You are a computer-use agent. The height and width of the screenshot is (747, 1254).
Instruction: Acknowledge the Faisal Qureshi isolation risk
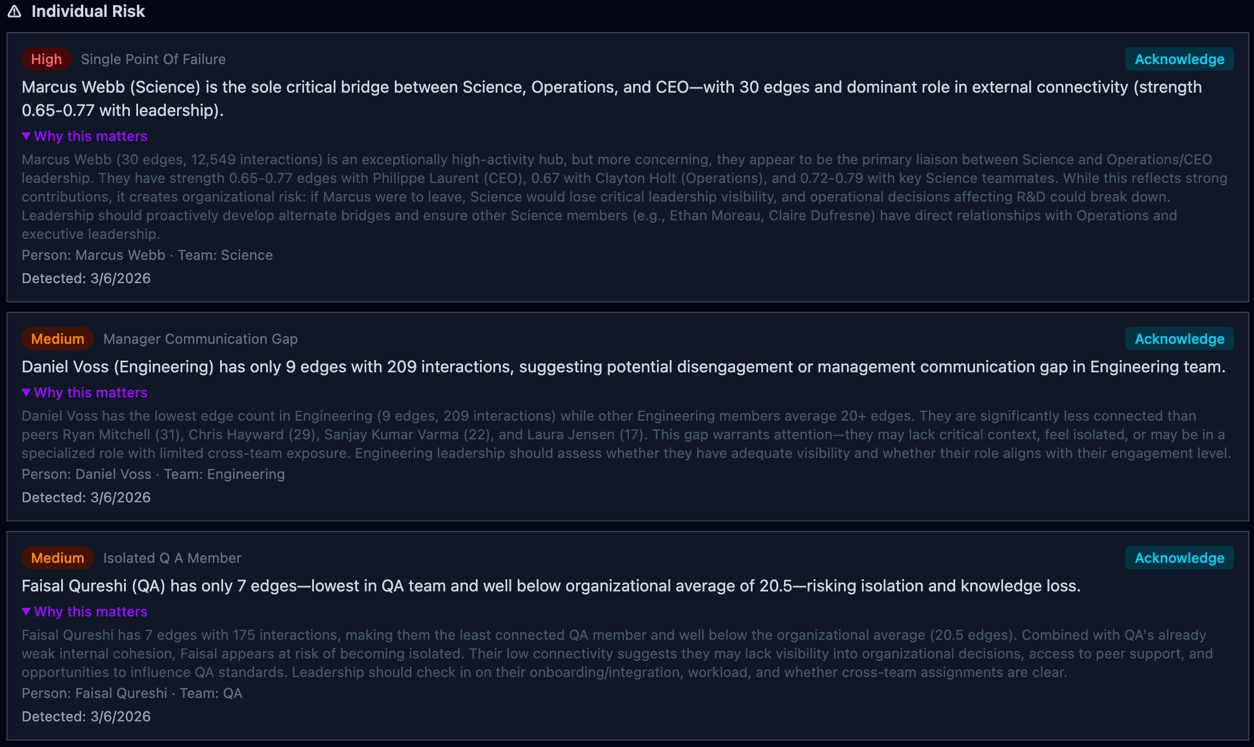click(x=1179, y=558)
